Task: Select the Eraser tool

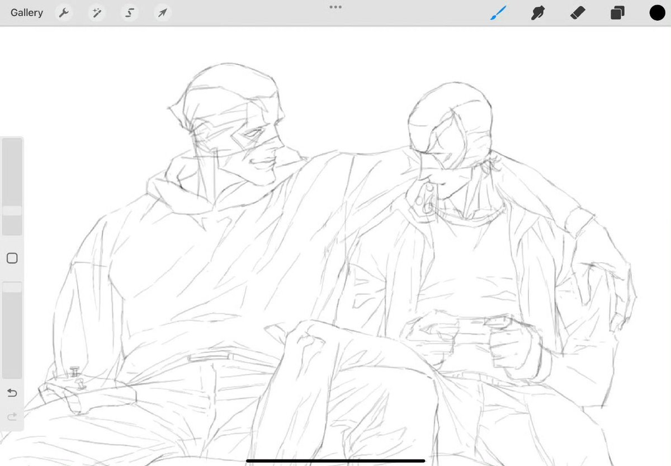Action: pos(578,13)
